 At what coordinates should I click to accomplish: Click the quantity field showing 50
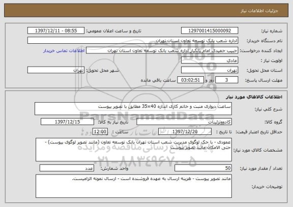point(203,168)
